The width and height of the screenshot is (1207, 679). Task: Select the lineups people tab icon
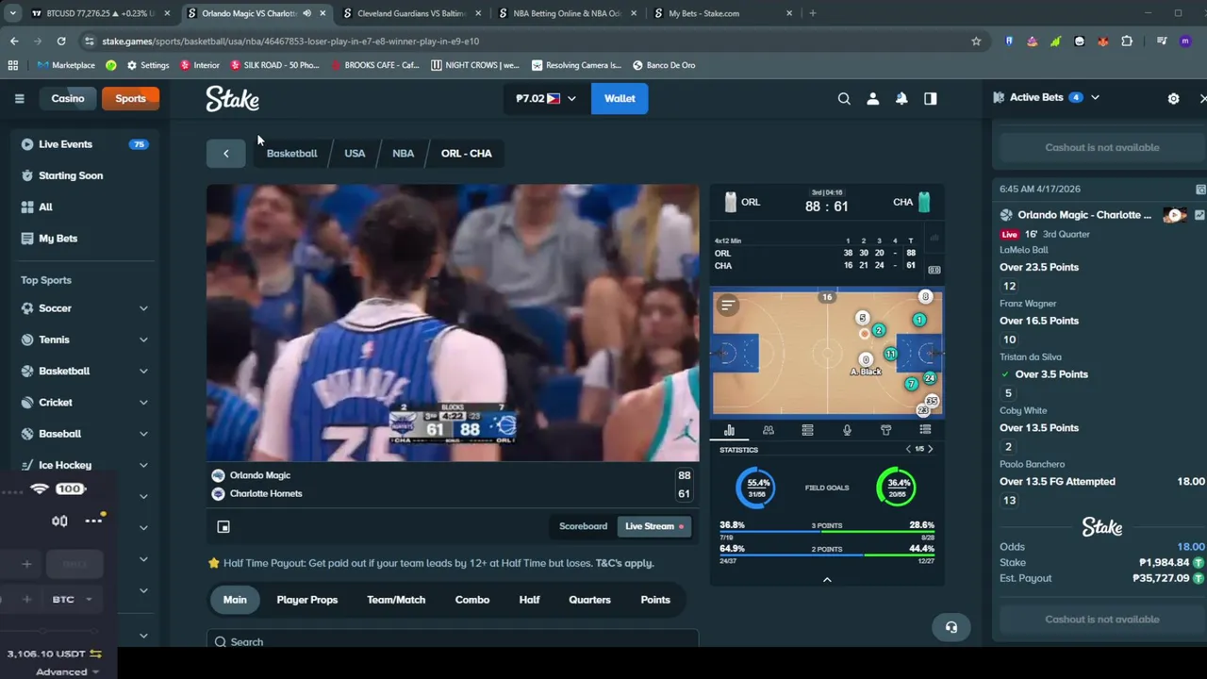(x=769, y=430)
